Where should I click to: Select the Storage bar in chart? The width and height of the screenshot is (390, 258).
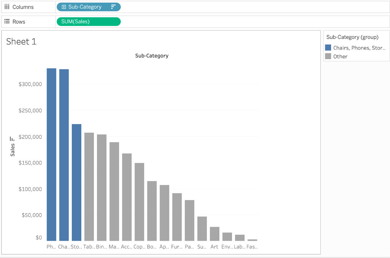[x=77, y=182]
